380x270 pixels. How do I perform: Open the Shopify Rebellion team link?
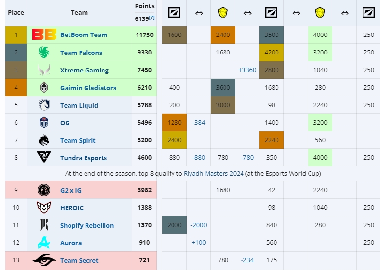click(x=86, y=225)
